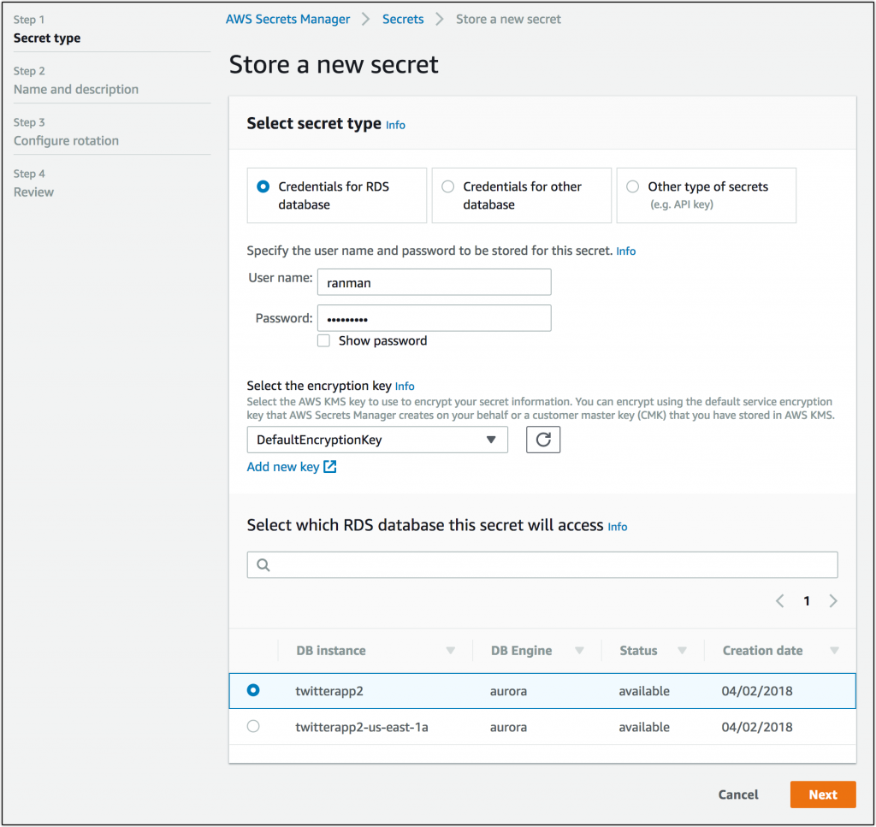Open the Status column sort arrow

point(683,650)
